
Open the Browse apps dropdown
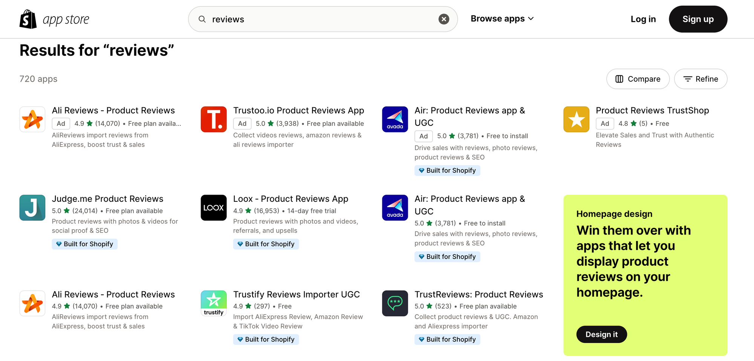coord(502,18)
